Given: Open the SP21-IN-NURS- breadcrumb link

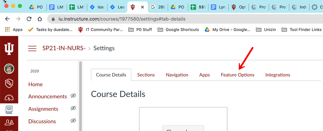Looking at the screenshot, I should (64, 48).
